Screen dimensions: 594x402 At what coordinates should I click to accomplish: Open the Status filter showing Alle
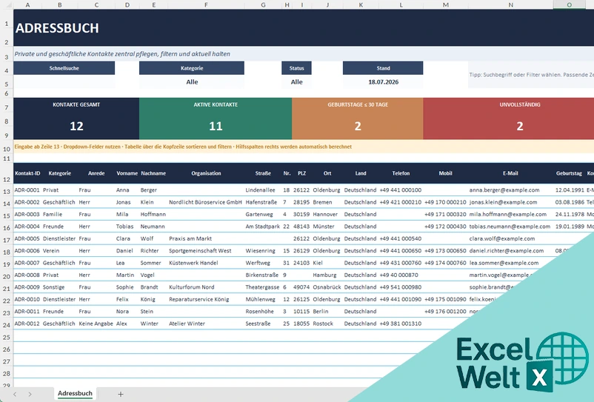point(296,81)
